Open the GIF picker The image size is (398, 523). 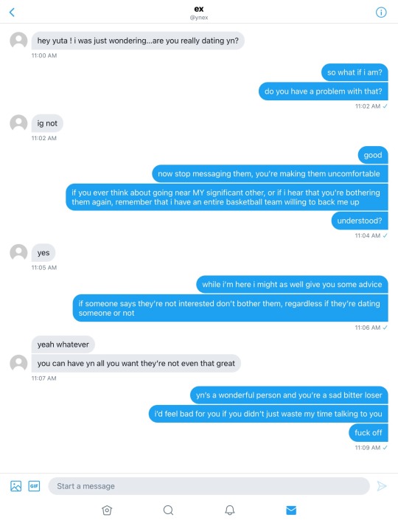pos(34,486)
